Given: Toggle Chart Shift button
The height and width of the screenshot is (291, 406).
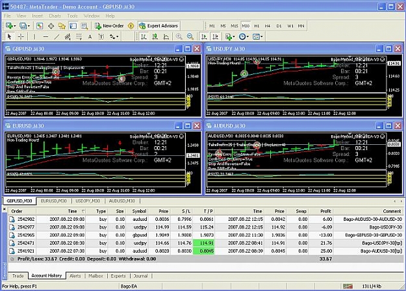Looking at the screenshot, I should coord(216,37).
